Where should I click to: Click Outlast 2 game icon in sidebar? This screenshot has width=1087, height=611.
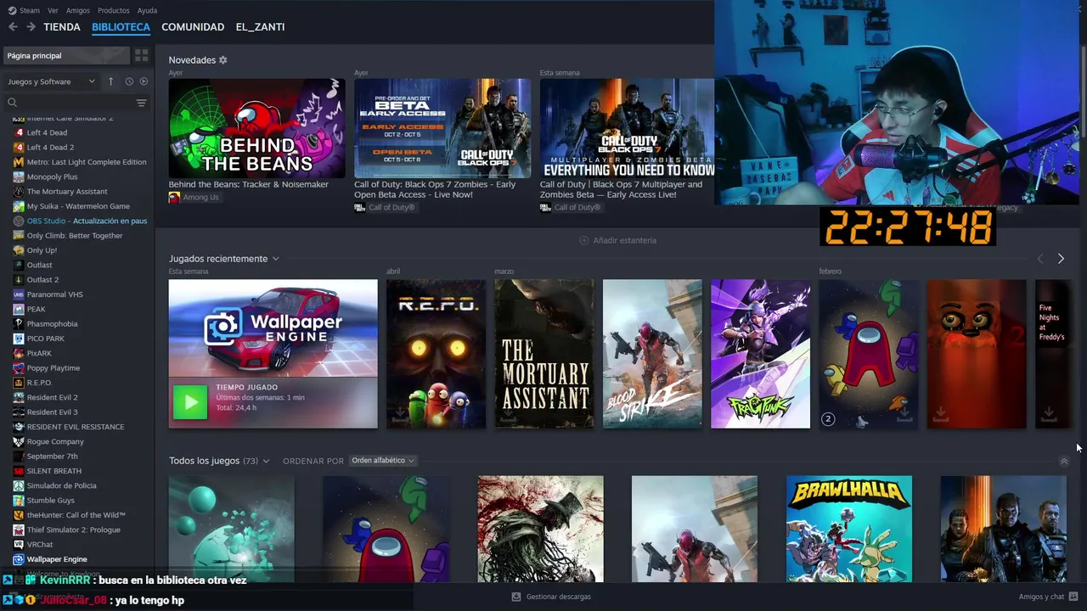[19, 279]
